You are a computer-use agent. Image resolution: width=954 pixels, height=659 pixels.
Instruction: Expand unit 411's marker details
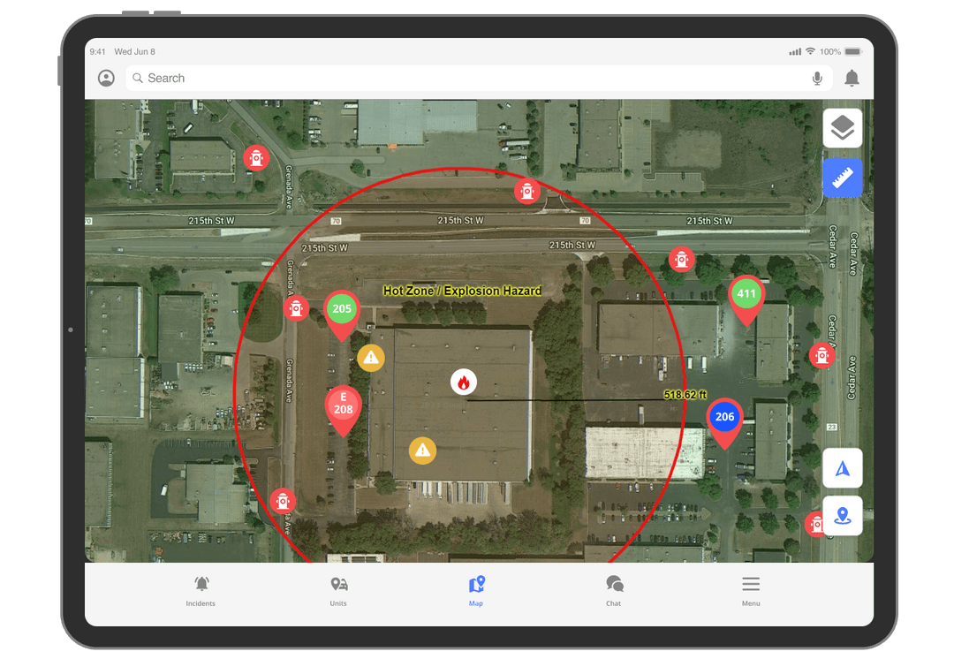(746, 294)
